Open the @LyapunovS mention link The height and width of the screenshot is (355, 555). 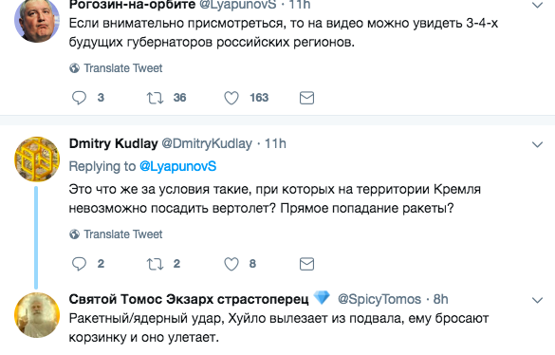tap(177, 166)
